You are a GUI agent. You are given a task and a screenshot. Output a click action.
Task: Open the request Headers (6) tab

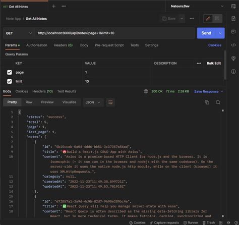coord(63,45)
